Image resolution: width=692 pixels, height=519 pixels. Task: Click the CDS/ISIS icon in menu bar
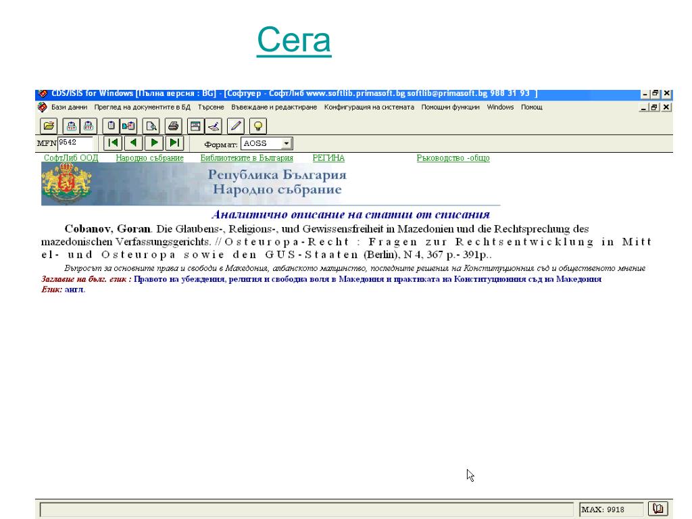(x=43, y=107)
